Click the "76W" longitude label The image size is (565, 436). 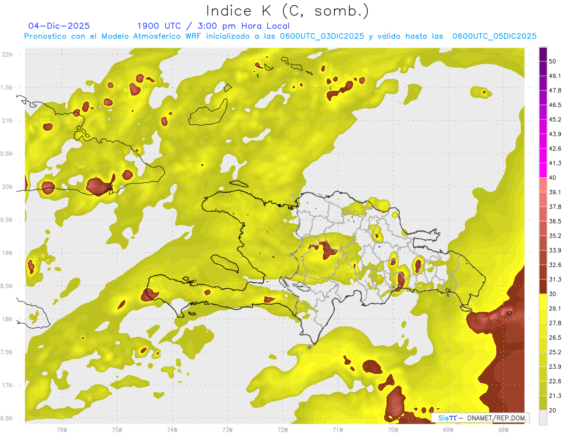pos(62,429)
